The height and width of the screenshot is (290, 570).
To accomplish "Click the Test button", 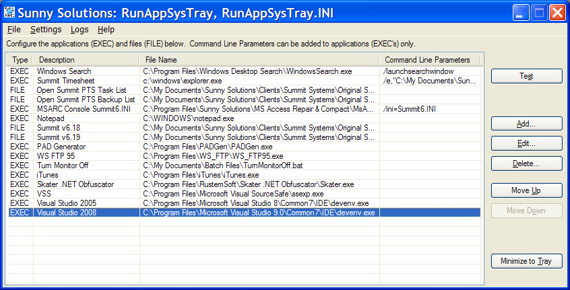I will (x=526, y=76).
